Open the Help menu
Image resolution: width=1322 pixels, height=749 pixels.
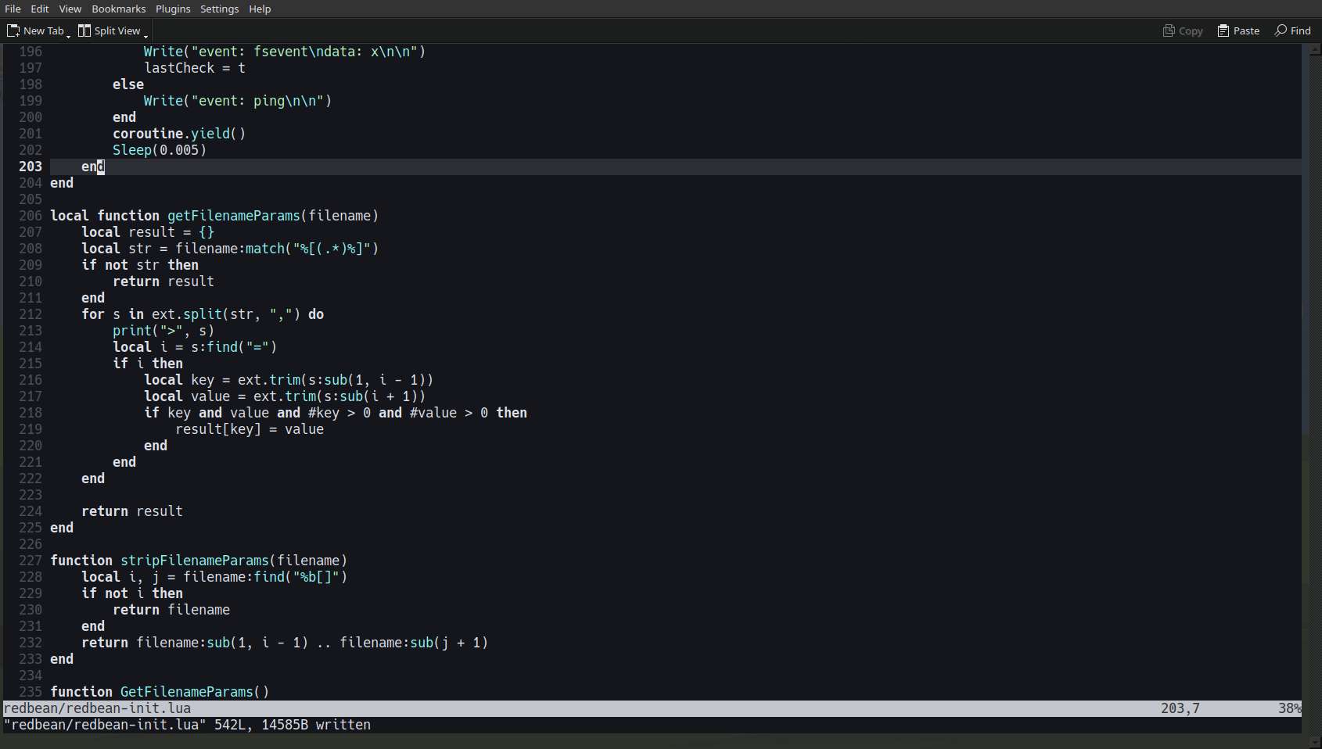260,9
